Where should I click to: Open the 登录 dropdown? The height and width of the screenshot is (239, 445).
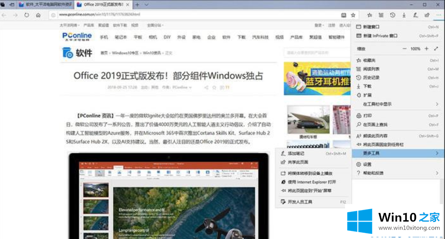[x=319, y=25]
